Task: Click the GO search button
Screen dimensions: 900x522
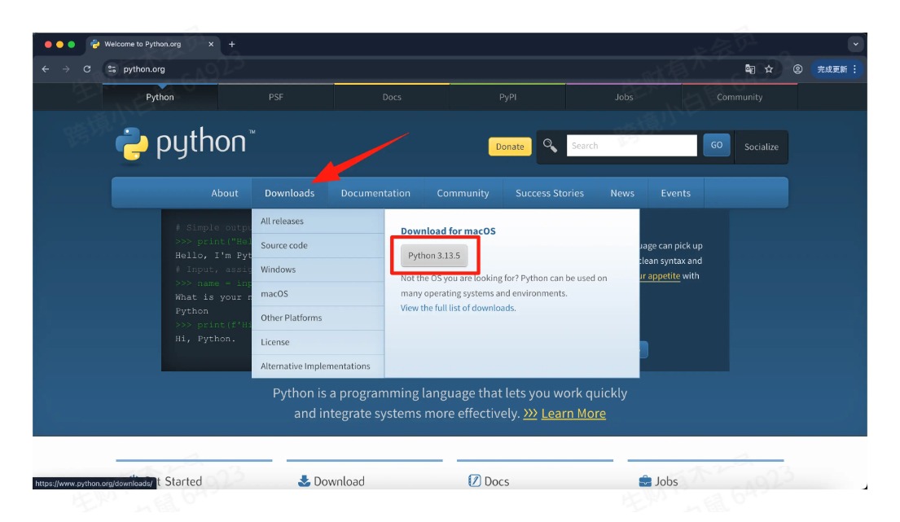Action: 716,145
